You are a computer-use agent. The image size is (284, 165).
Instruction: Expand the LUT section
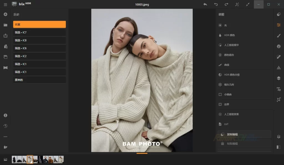(x=244, y=124)
